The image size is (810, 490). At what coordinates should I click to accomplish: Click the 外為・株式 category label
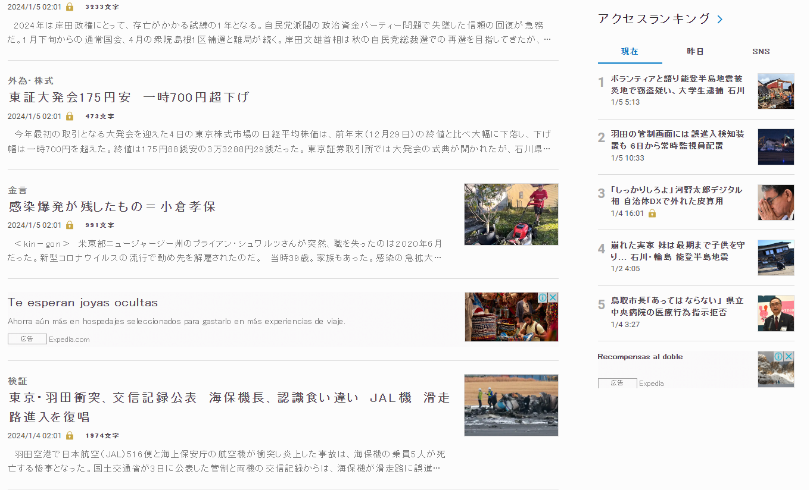[31, 80]
